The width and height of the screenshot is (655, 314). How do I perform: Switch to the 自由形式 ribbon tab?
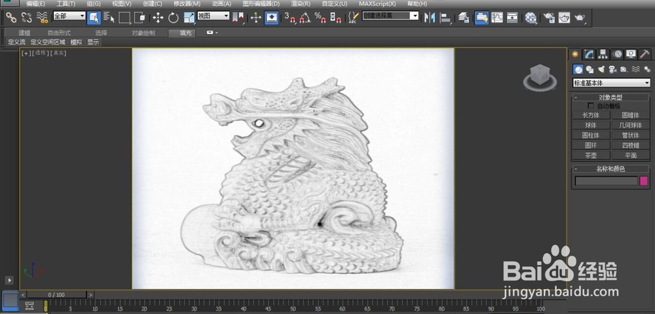59,33
